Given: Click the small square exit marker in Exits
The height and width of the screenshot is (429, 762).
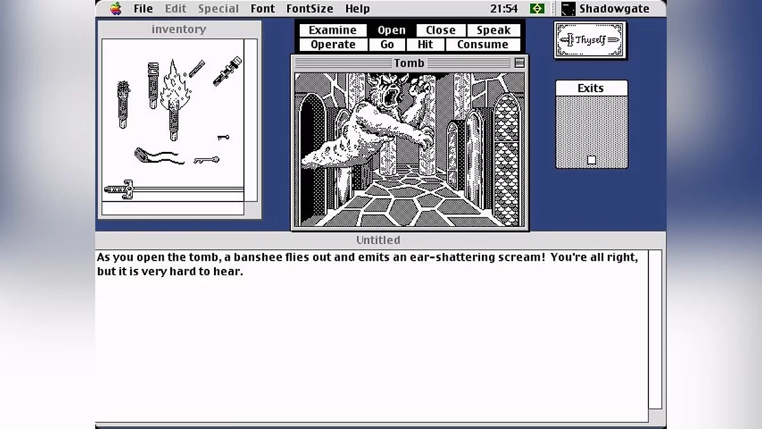Looking at the screenshot, I should click(x=591, y=160).
